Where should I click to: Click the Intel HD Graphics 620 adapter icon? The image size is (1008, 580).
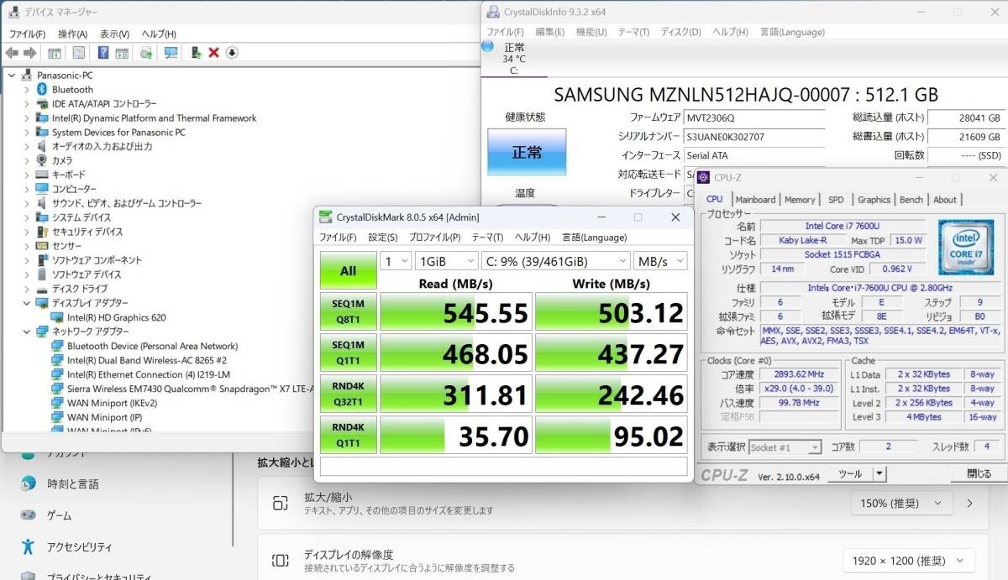click(57, 317)
